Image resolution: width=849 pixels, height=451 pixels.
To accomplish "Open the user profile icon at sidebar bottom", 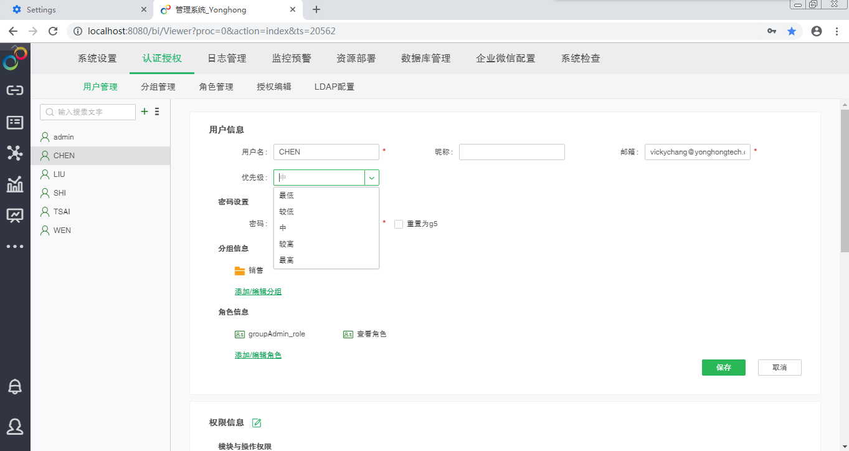I will (x=15, y=426).
